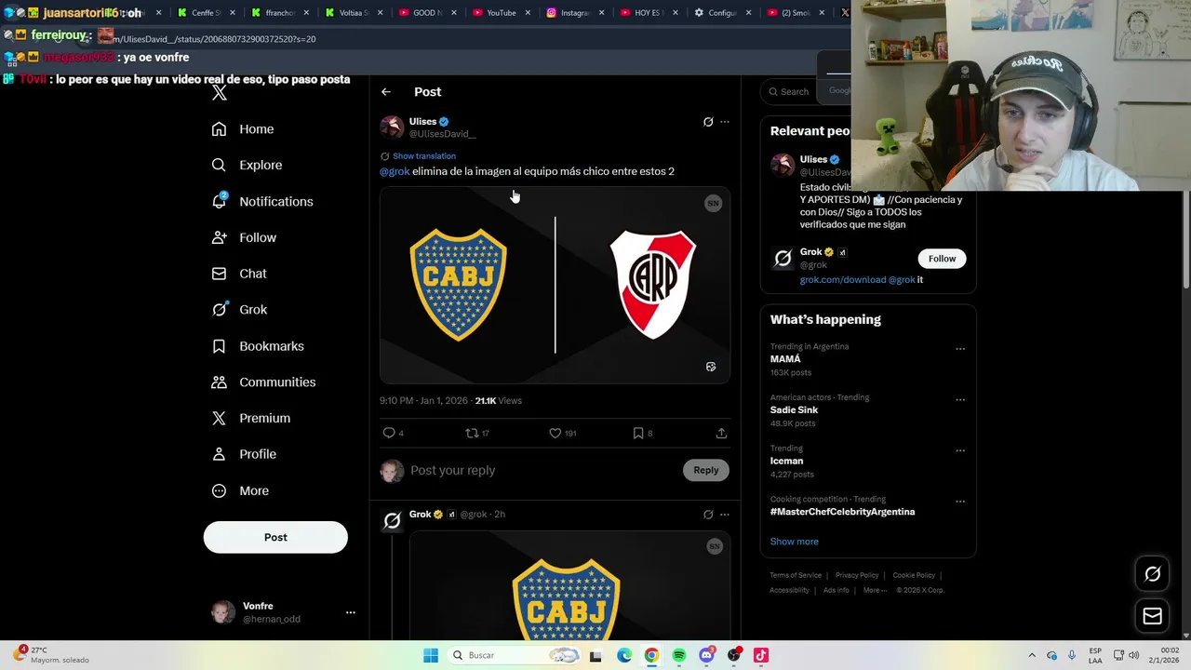Open the X logo in sidebar
1191x670 pixels.
point(219,93)
